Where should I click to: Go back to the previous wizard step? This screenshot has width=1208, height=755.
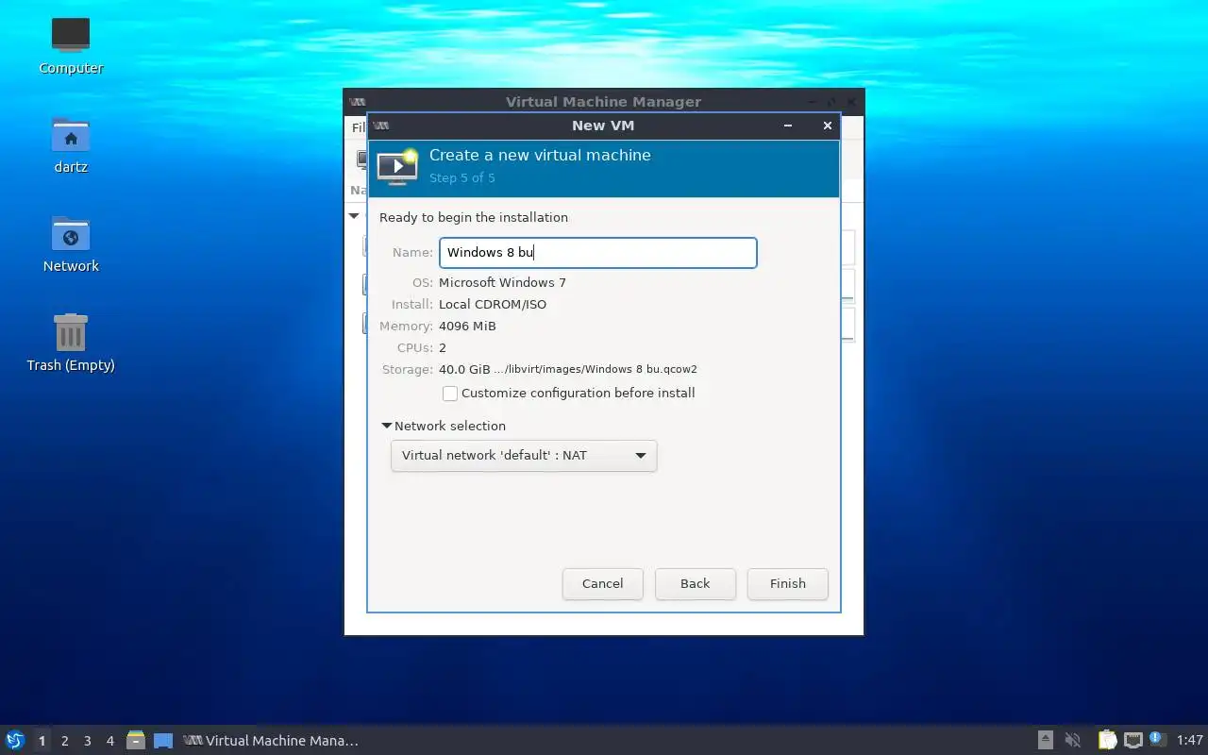click(x=695, y=583)
